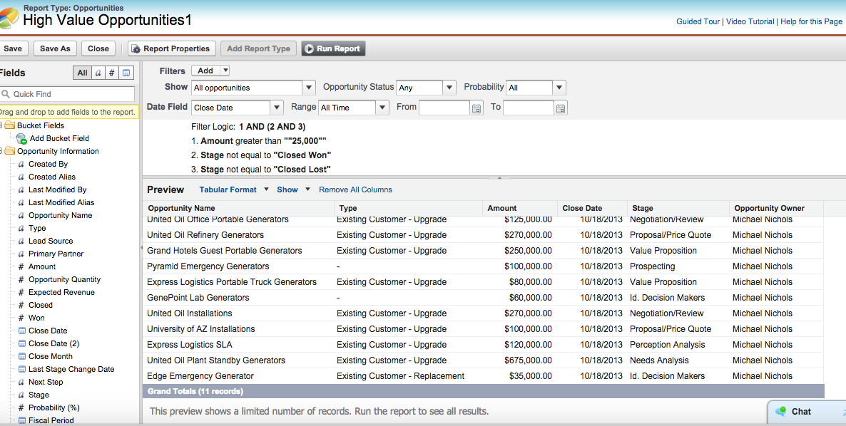846x426 pixels.
Task: Sort by the Amount column header
Action: click(502, 208)
